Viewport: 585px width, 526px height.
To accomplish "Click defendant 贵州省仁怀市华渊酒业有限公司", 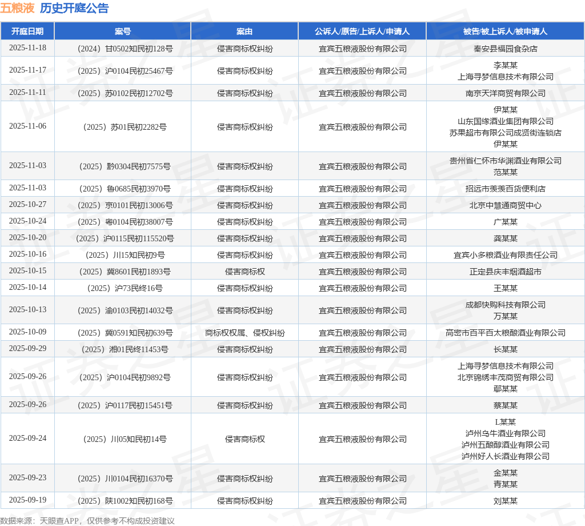I will point(506,161).
